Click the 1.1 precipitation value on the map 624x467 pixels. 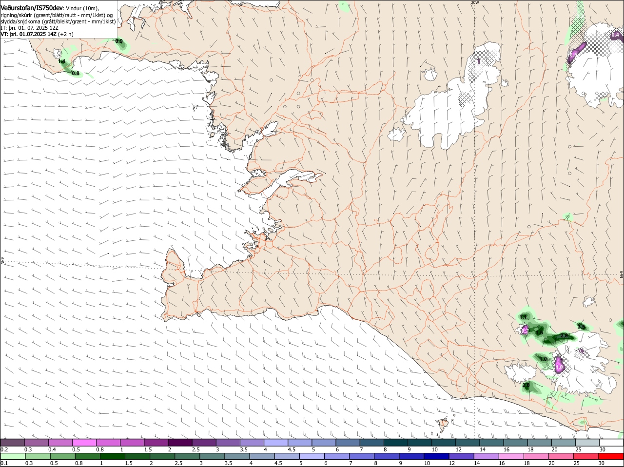(x=523, y=317)
